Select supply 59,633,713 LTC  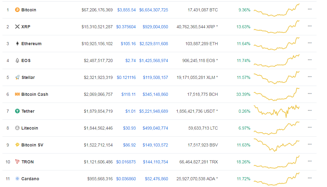[203, 128]
